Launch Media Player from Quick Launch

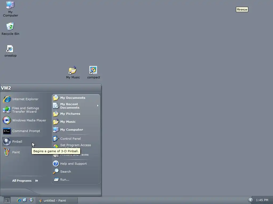31,200
